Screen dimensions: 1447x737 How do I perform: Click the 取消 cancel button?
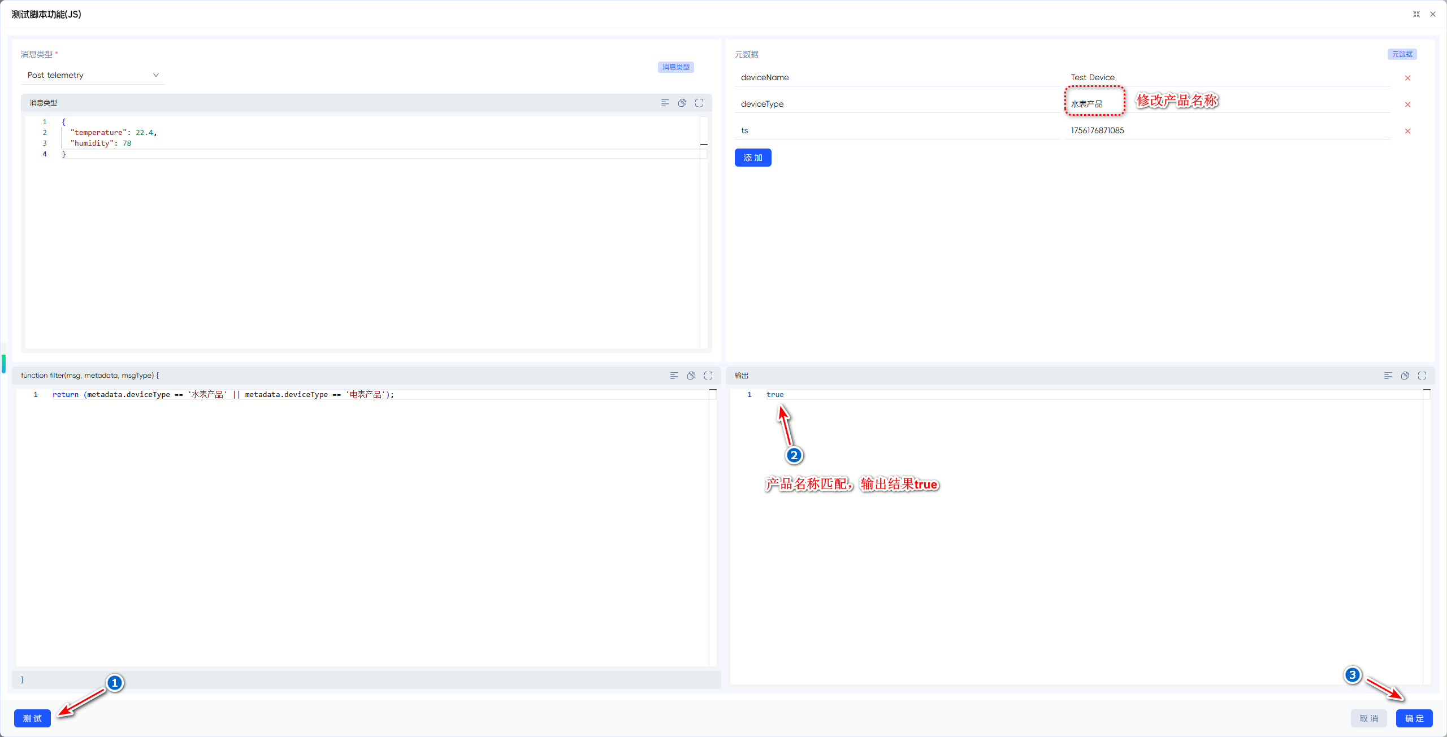tap(1368, 718)
